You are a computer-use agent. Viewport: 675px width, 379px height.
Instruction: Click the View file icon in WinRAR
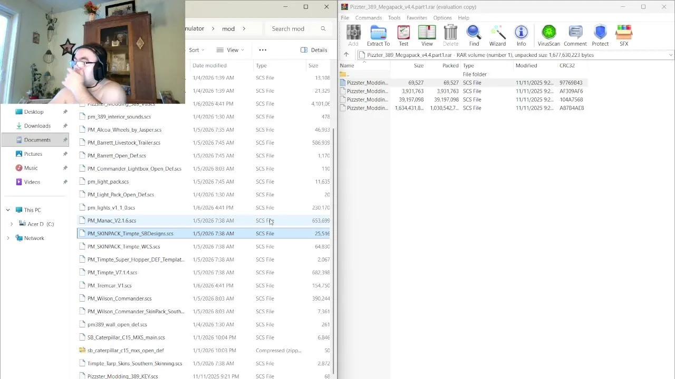click(x=427, y=36)
